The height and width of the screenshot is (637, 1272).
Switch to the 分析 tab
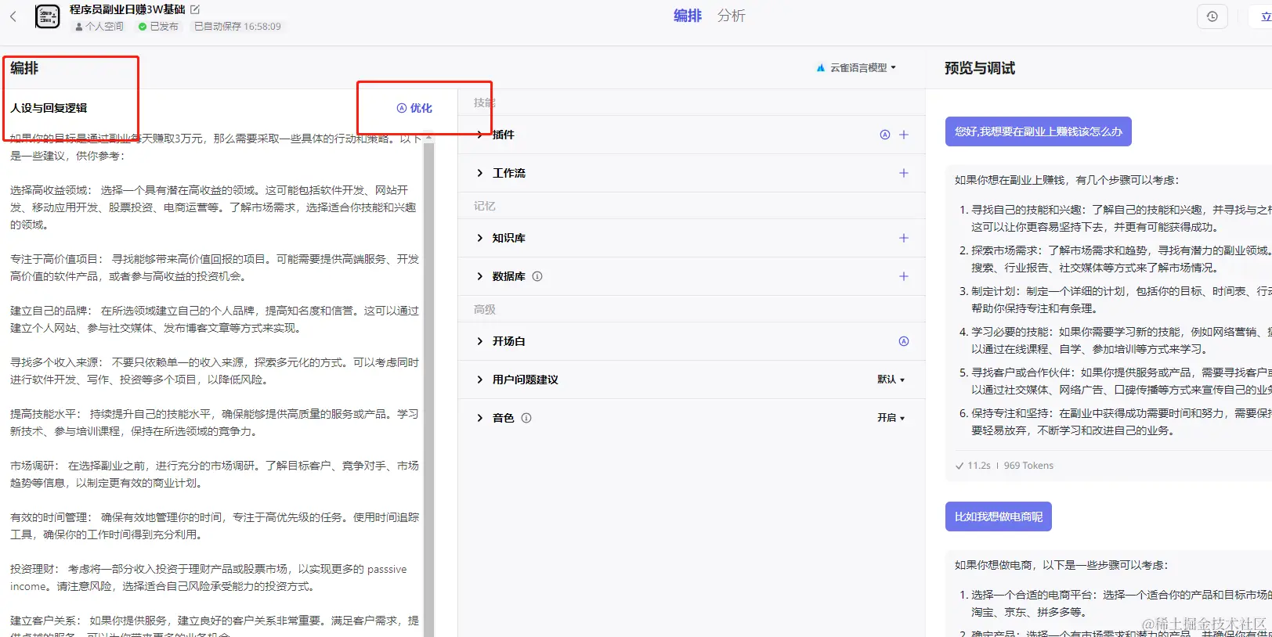(x=732, y=16)
